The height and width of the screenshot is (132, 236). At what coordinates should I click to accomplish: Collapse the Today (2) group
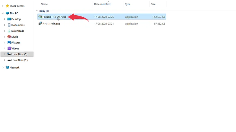coord(36,11)
